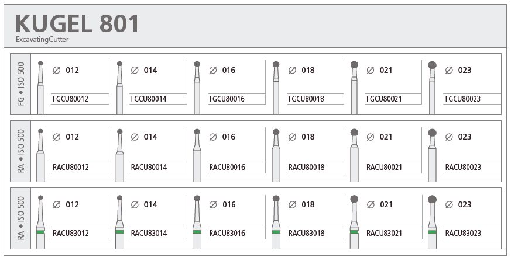Click the RACU80021 bur illustration
Image resolution: width=511 pixels, height=261 pixels.
tap(354, 155)
